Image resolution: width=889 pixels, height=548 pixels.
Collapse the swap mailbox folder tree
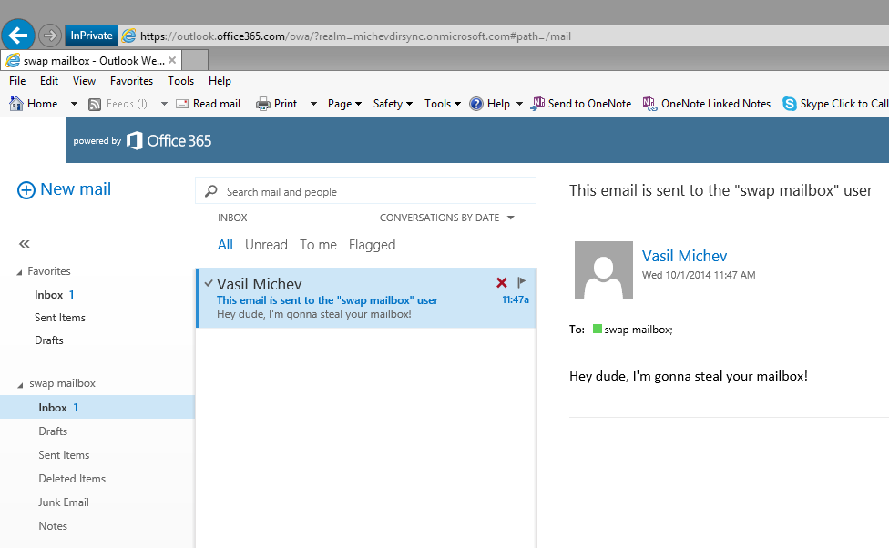click(x=20, y=385)
